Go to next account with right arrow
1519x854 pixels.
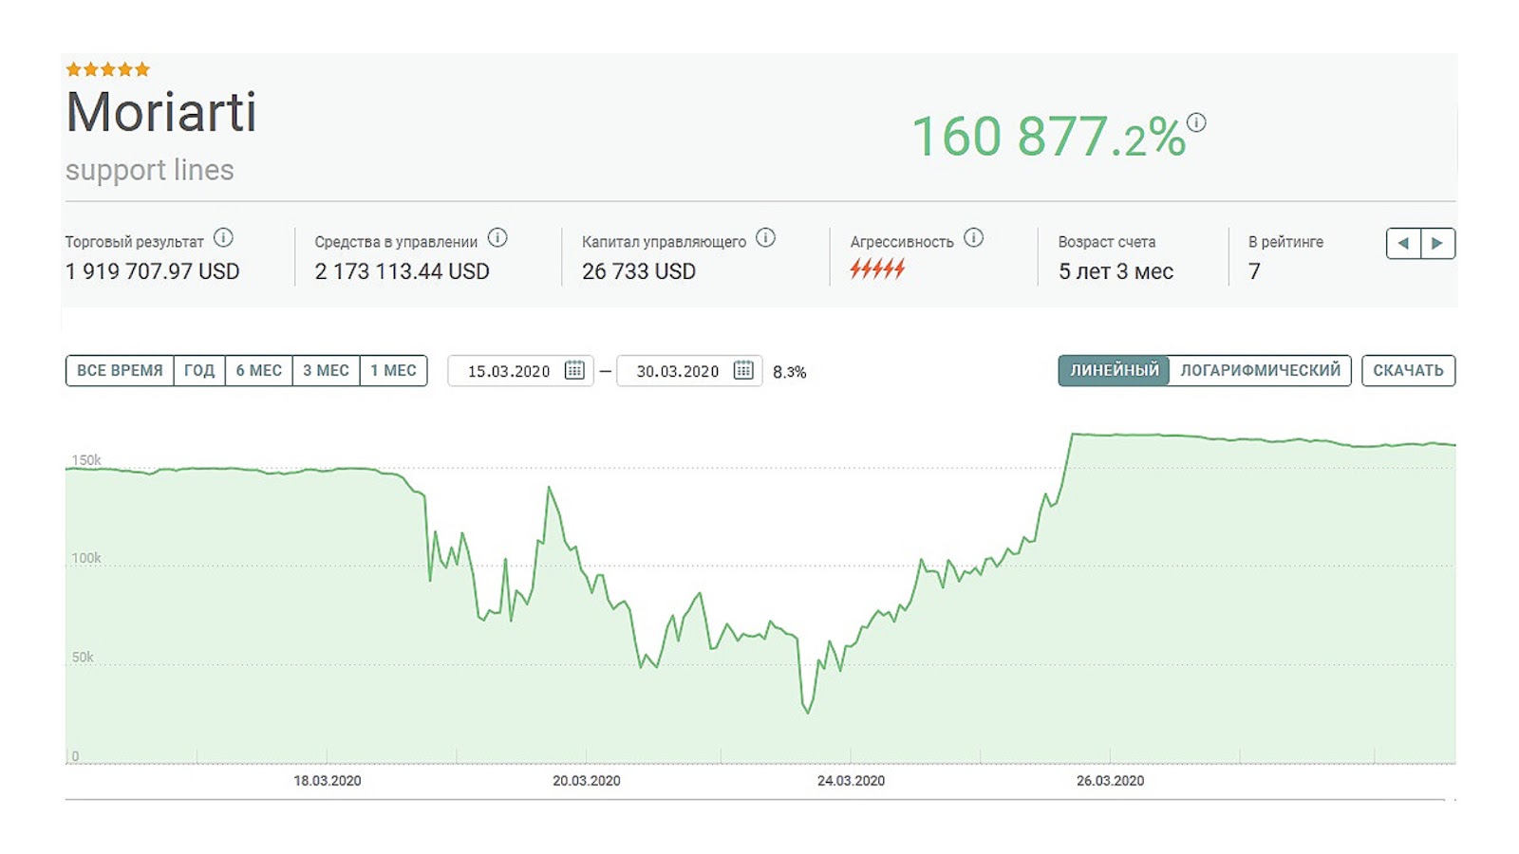pyautogui.click(x=1437, y=243)
